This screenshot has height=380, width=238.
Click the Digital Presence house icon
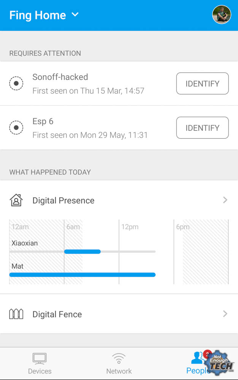pos(16,200)
